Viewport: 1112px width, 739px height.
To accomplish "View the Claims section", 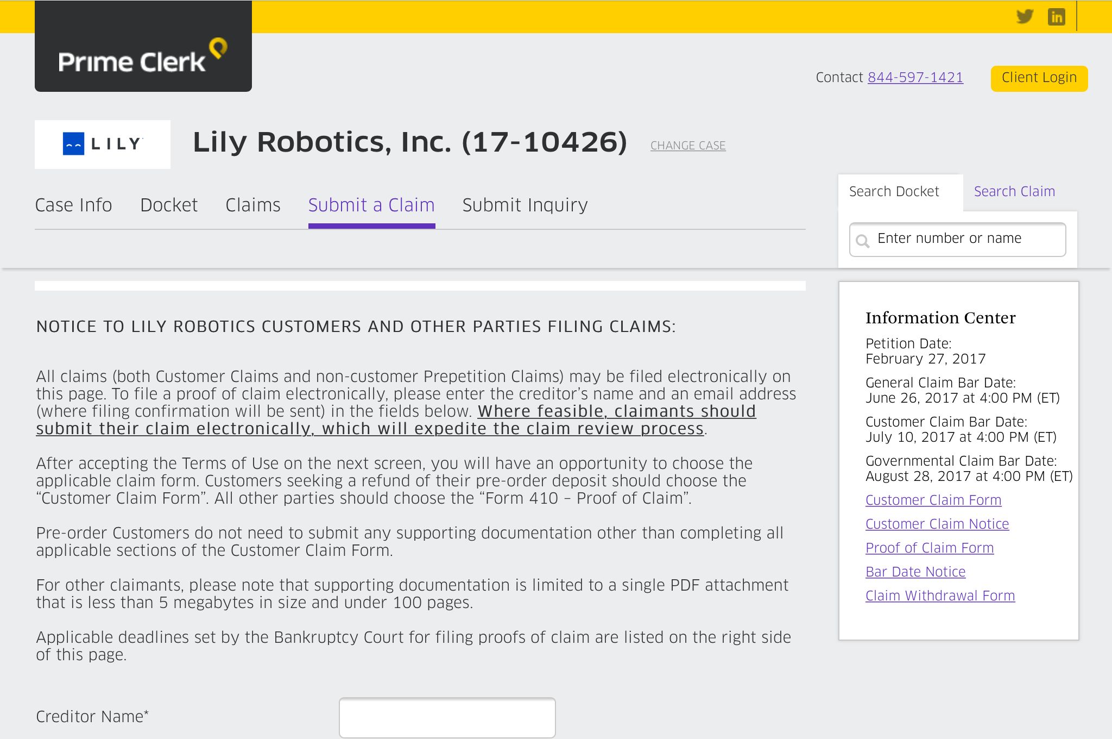I will (x=252, y=205).
